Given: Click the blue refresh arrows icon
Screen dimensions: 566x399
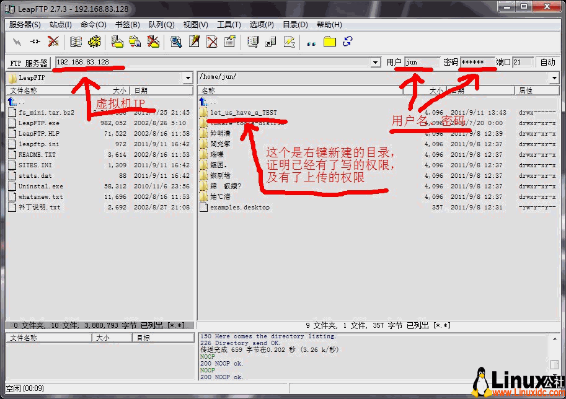Looking at the screenshot, I should 347,42.
